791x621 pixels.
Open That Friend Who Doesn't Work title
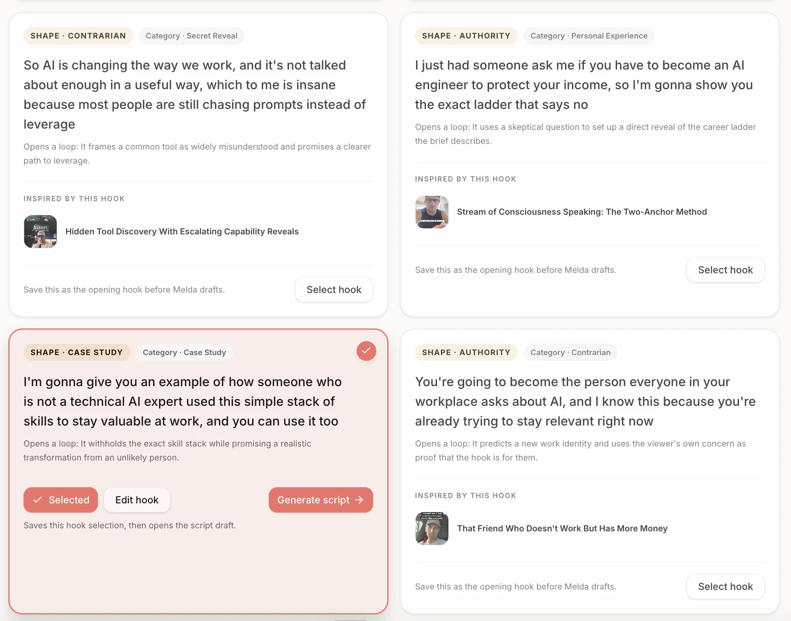point(562,528)
